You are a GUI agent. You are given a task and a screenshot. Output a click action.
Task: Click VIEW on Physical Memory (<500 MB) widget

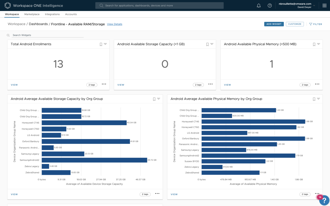pyautogui.click(x=228, y=85)
